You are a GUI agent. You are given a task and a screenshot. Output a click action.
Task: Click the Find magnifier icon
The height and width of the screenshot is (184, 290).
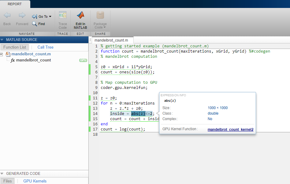(x=35, y=24)
